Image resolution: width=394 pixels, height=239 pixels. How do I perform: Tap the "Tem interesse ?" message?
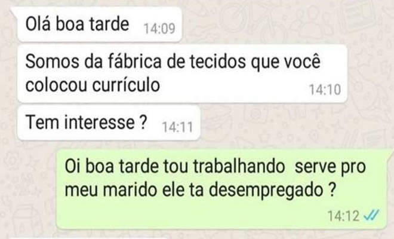tap(109, 122)
